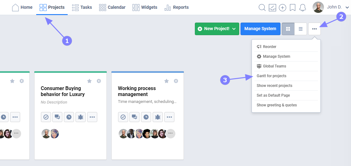
Task: Star the Working process management project
Action: [167, 81]
